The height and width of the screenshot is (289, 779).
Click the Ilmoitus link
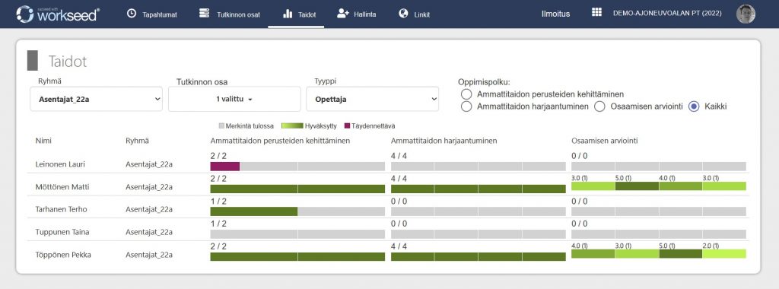pos(555,14)
